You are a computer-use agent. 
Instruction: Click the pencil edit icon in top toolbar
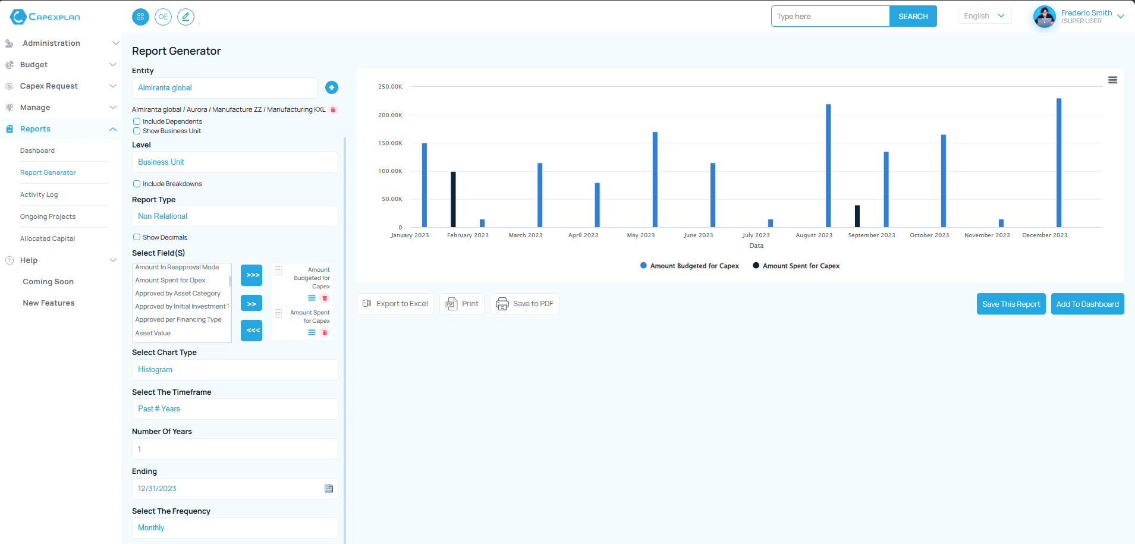(x=186, y=17)
